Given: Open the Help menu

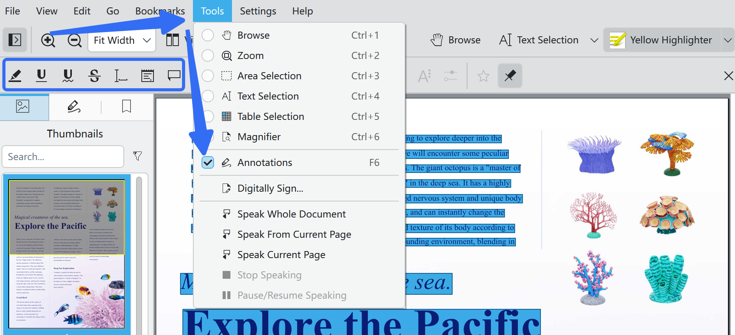Looking at the screenshot, I should (x=303, y=11).
